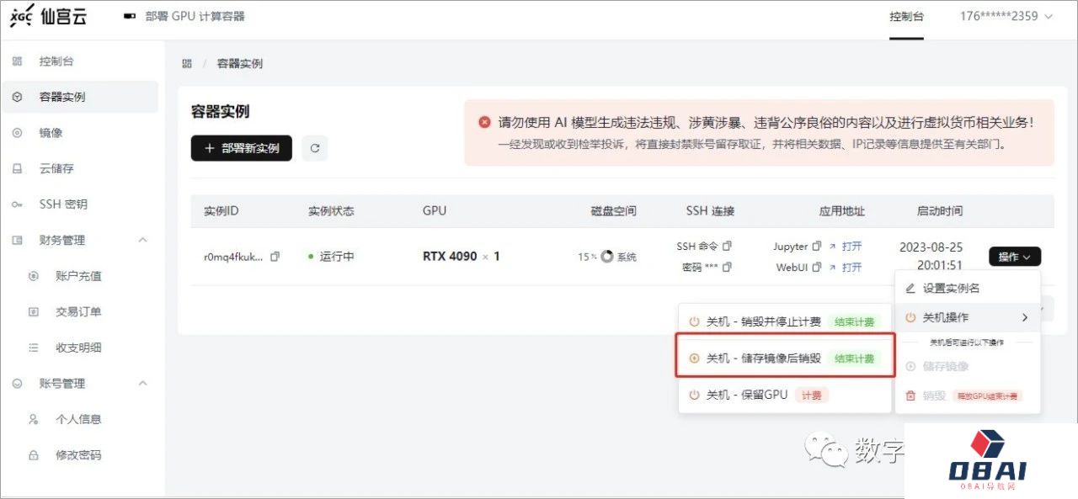
Task: Open the Jupyter 打开 link
Action: tap(851, 247)
